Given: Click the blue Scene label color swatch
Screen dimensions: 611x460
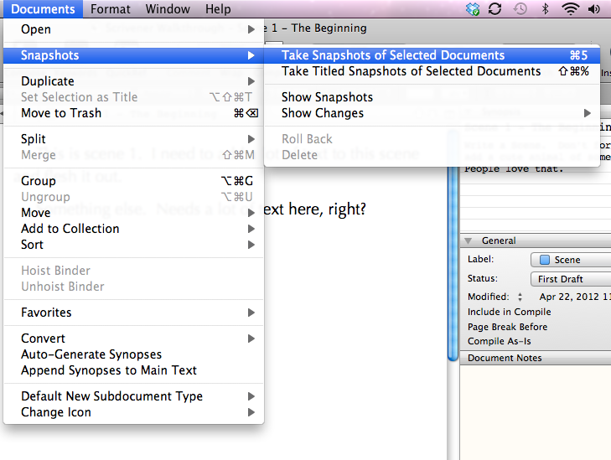Looking at the screenshot, I should [x=545, y=260].
